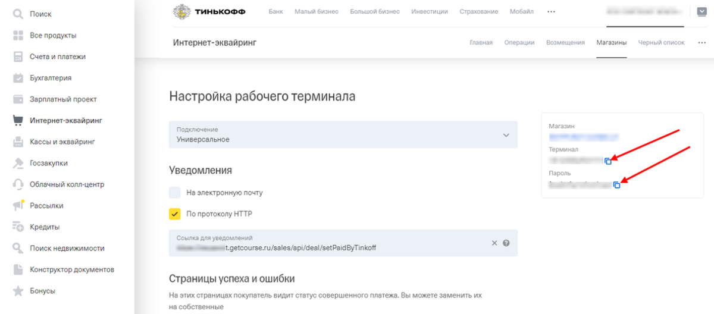714x314 pixels.
Task: Open Поиск in the sidebar
Action: (40, 14)
